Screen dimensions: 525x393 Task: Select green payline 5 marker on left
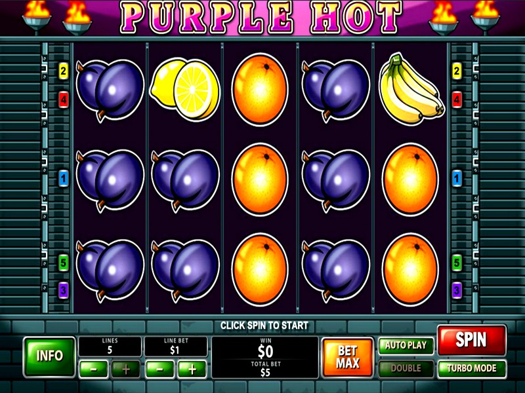(x=63, y=263)
